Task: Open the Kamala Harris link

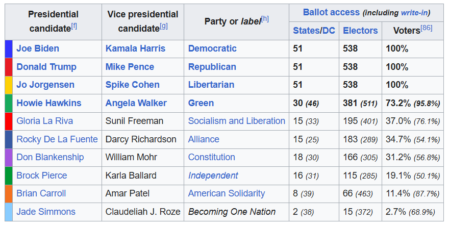Action: [135, 49]
